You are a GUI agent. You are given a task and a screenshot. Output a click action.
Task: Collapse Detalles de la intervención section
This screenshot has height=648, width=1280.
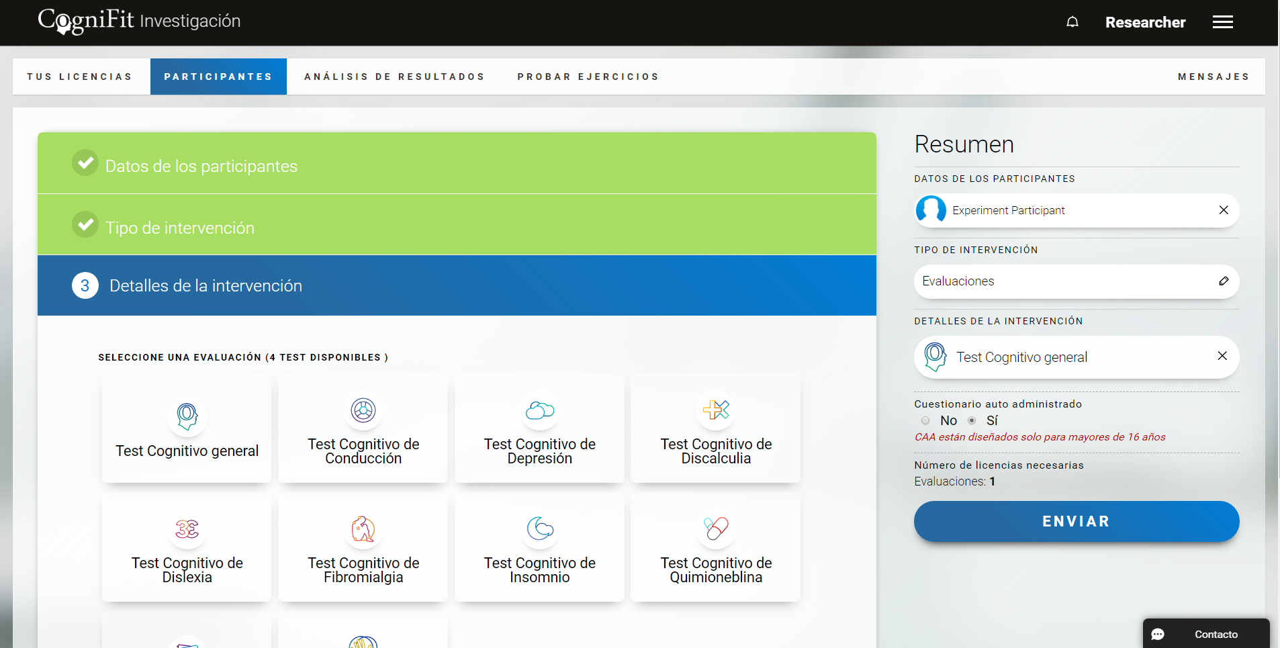pos(457,285)
